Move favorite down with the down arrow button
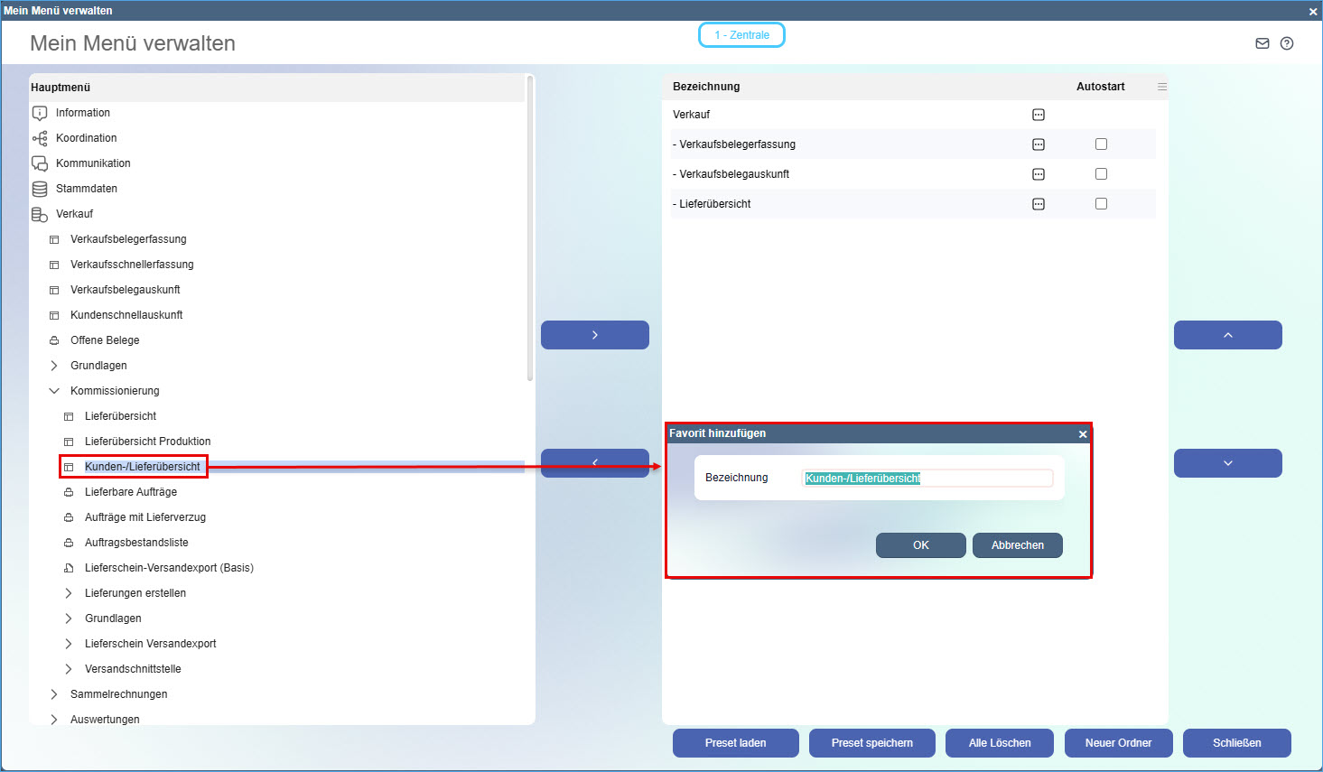This screenshot has width=1323, height=772. click(x=1228, y=463)
